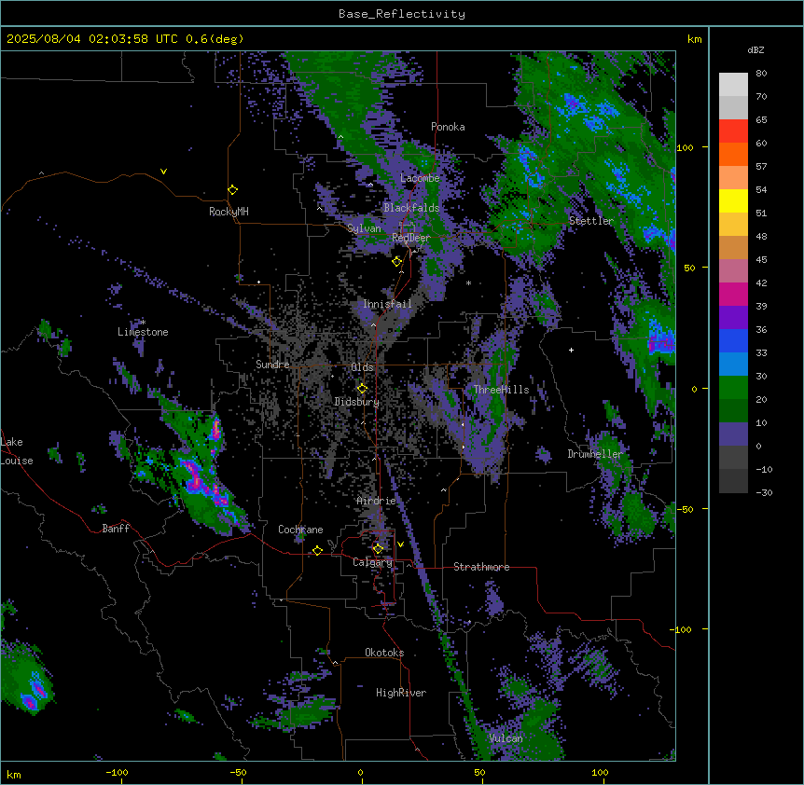Image resolution: width=804 pixels, height=785 pixels.
Task: Click the Olds city label
Action: pos(362,367)
